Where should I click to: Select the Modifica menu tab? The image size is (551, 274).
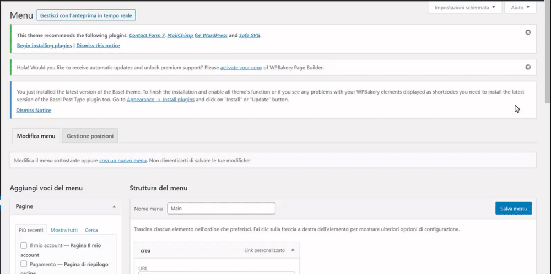click(36, 136)
